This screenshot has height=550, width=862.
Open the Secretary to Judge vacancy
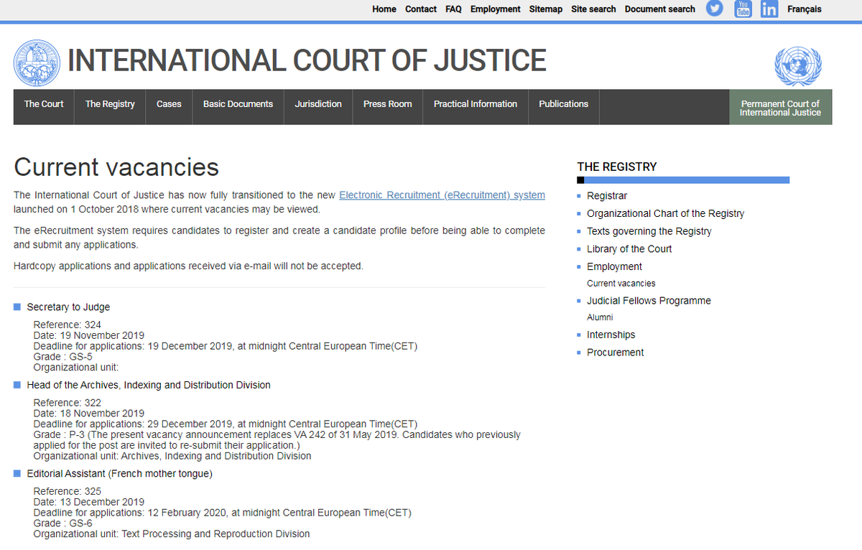click(x=68, y=307)
